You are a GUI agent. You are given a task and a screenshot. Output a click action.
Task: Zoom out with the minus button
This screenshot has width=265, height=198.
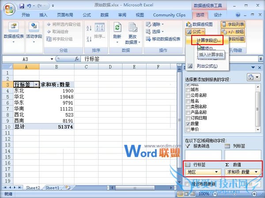click(x=215, y=194)
